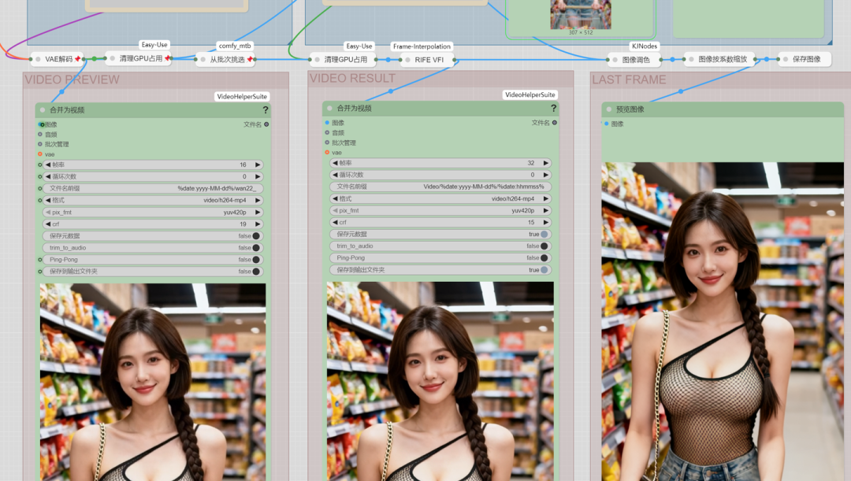Select the collapsed 保存图像 node
The image size is (851, 481).
[805, 60]
